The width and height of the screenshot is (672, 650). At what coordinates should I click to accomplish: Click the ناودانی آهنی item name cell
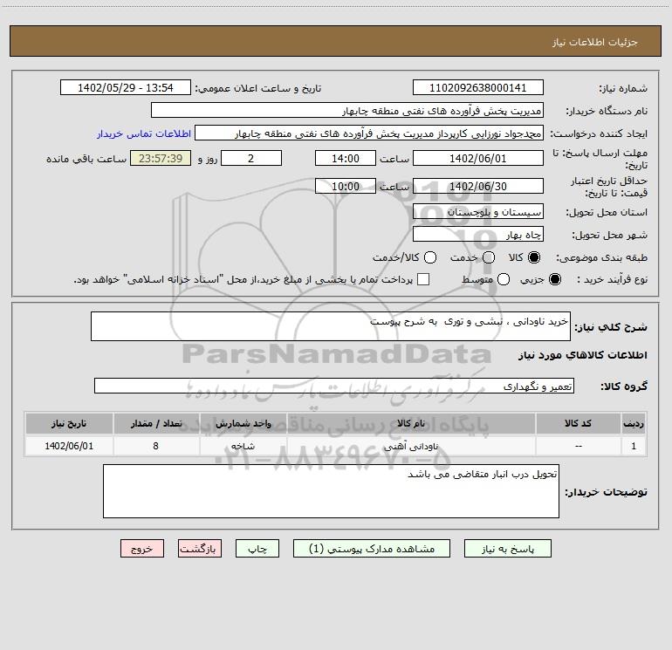pyautogui.click(x=411, y=446)
